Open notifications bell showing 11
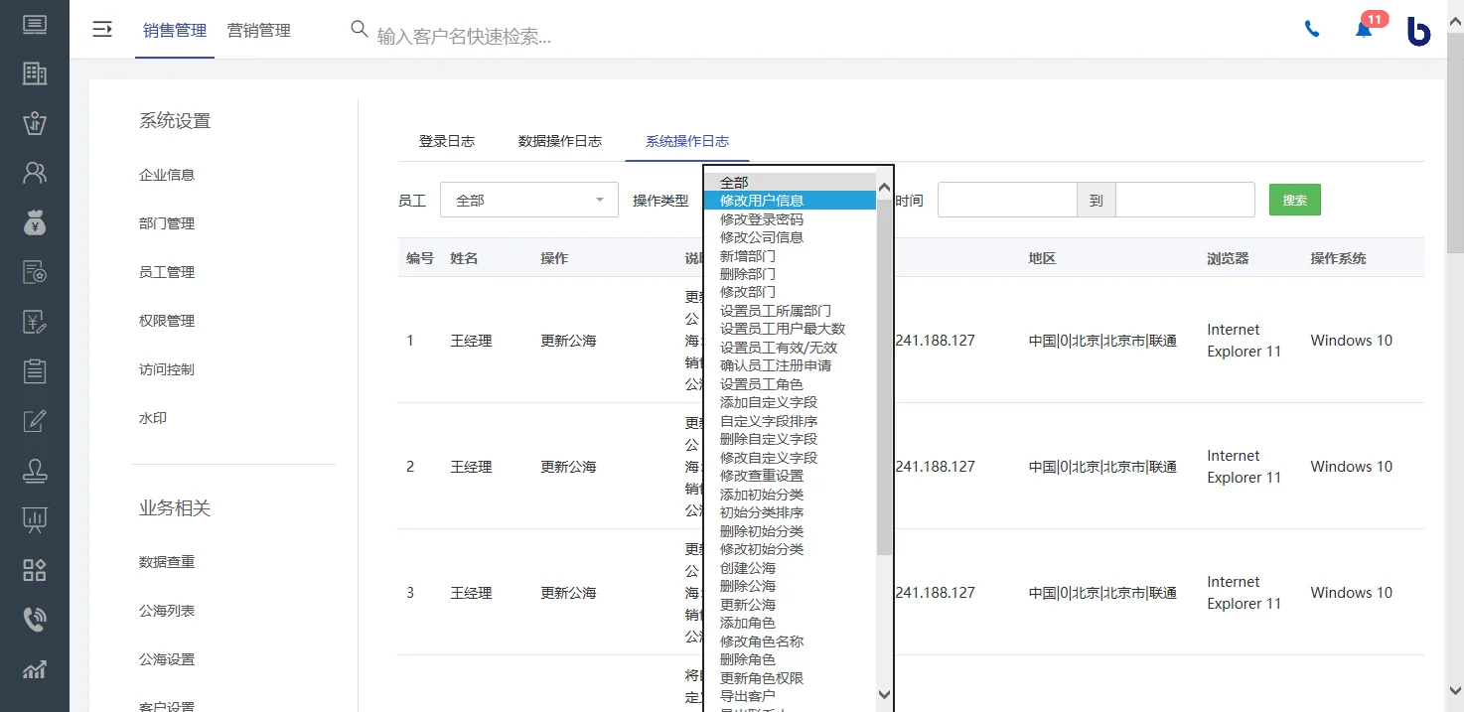This screenshot has width=1464, height=712. click(1366, 28)
